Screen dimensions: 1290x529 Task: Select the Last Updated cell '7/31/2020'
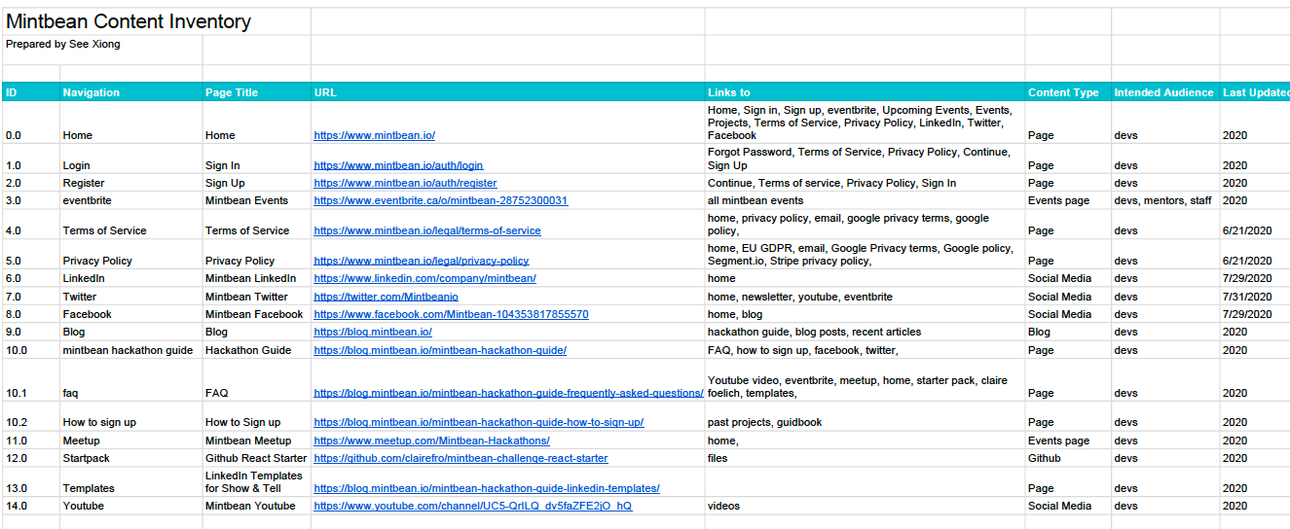coord(1255,297)
